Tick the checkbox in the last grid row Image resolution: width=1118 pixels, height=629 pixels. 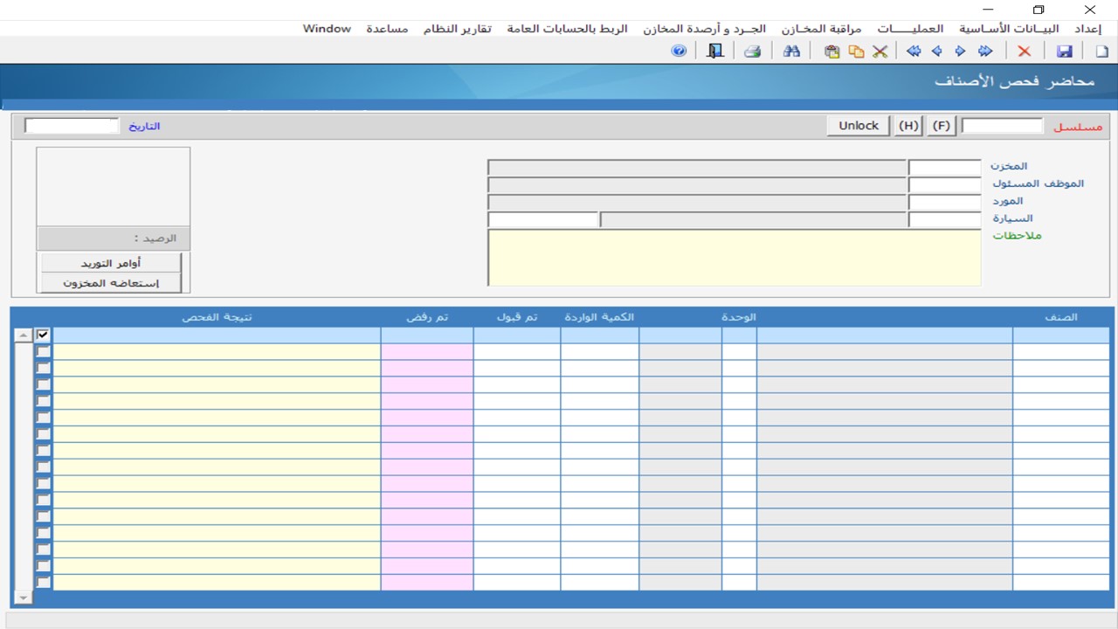pos(43,582)
